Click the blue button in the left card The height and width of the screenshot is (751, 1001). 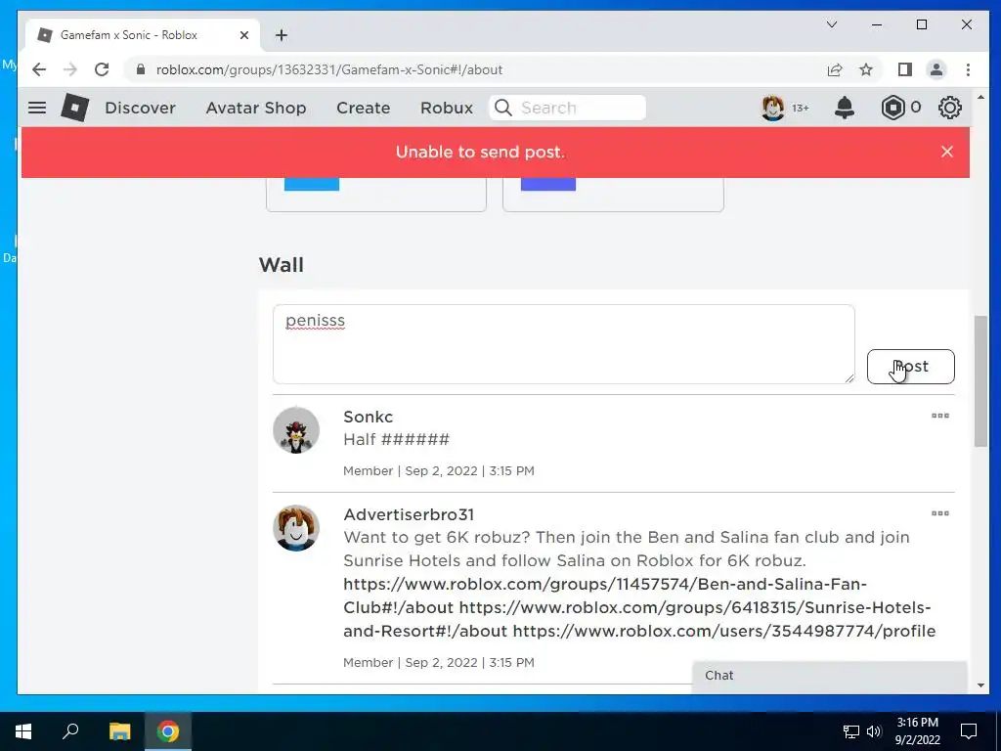click(x=312, y=184)
